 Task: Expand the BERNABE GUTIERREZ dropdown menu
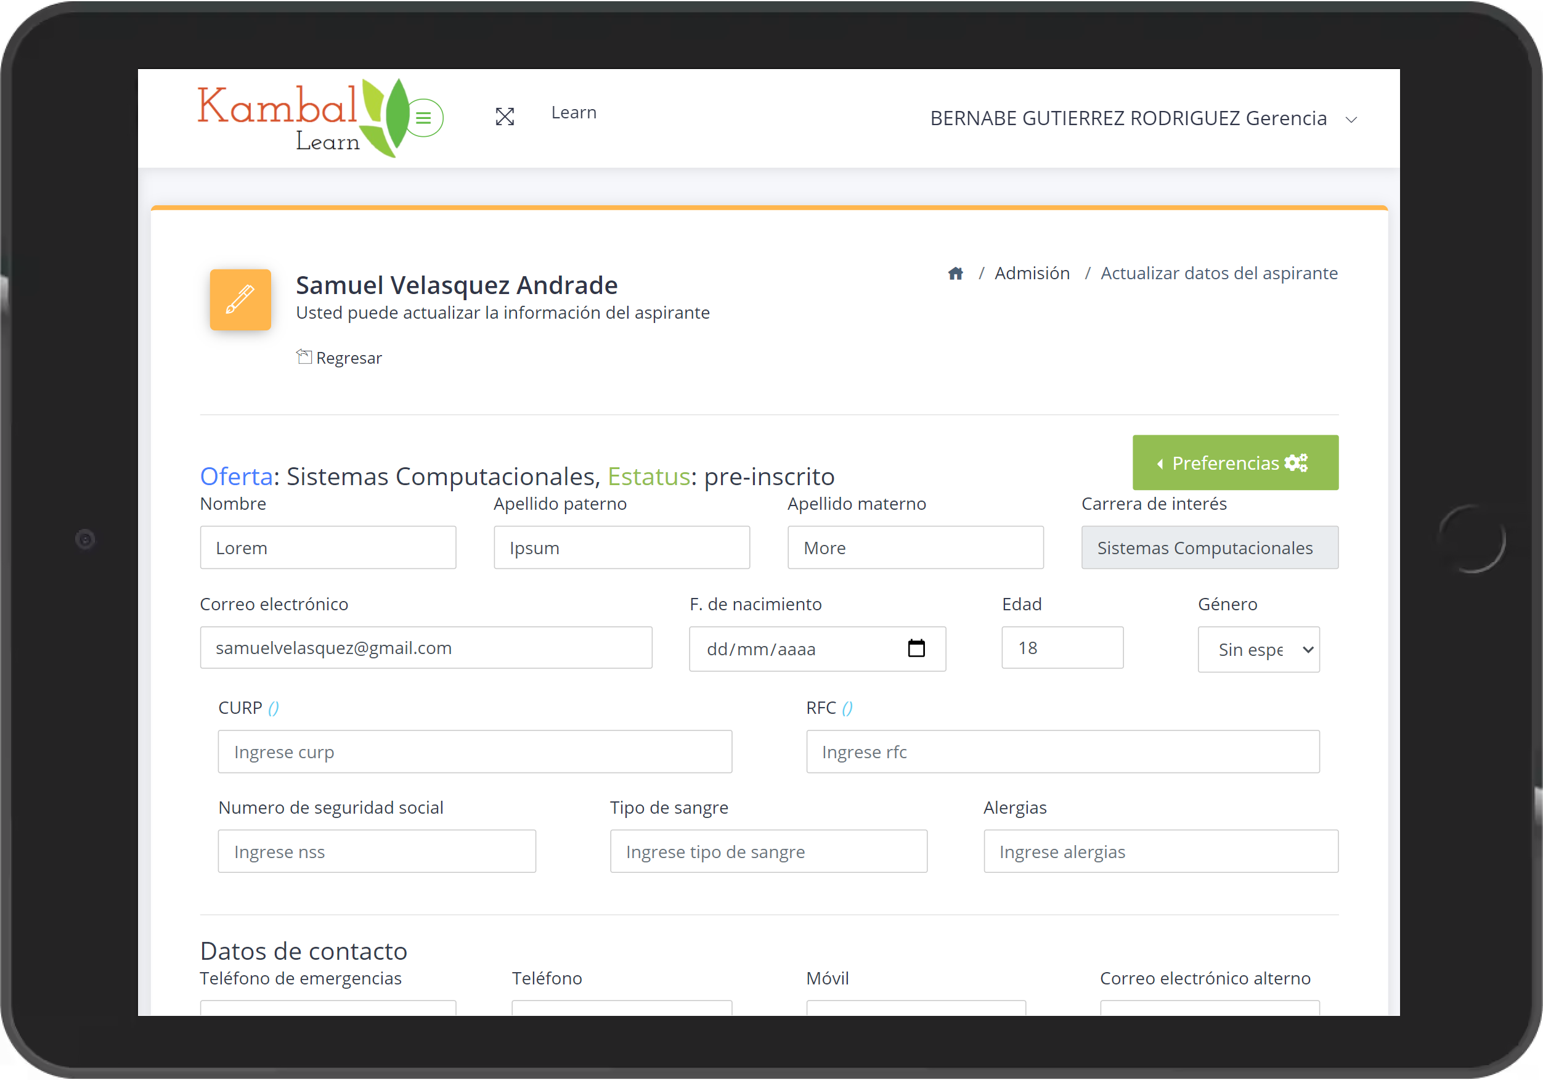click(x=1354, y=118)
